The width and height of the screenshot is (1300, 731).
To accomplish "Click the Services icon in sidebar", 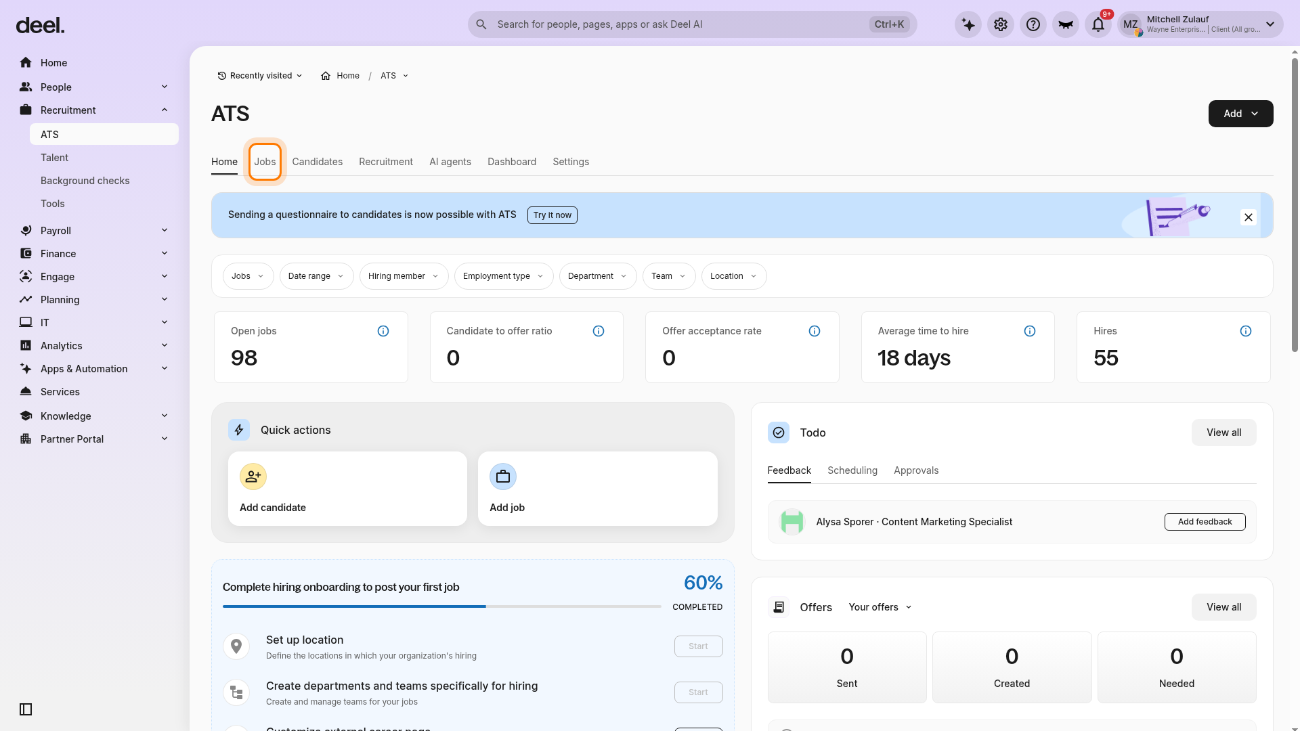I will coord(26,392).
